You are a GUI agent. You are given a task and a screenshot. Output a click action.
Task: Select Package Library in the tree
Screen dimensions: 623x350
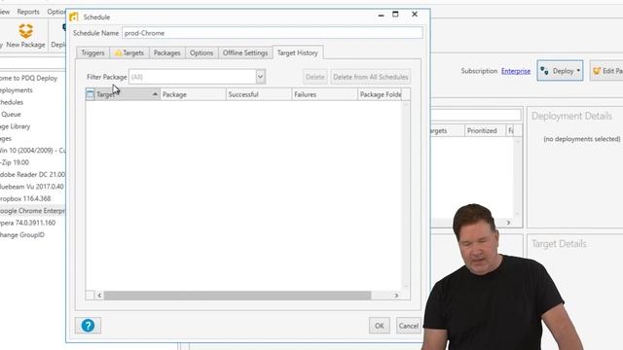tap(16, 126)
